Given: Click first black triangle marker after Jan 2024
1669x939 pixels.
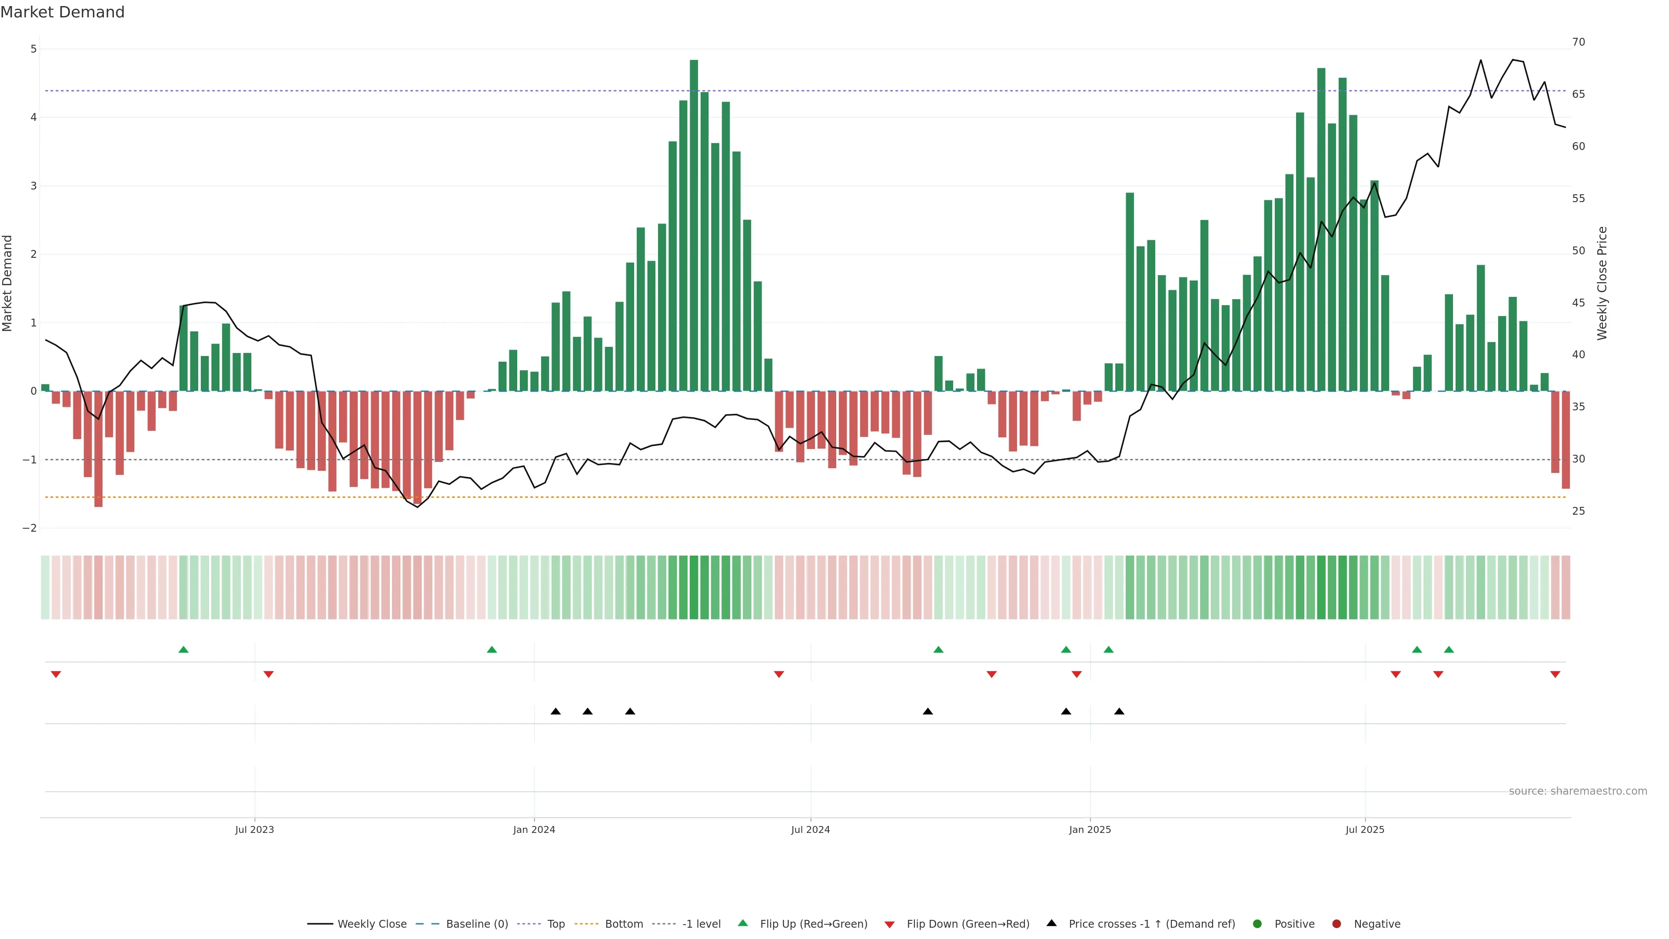Looking at the screenshot, I should coord(555,712).
